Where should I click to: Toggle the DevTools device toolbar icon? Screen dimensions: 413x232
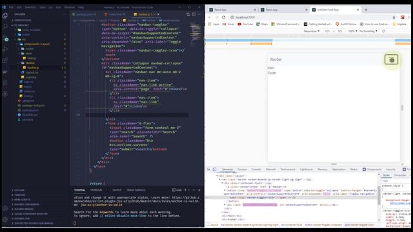point(214,169)
